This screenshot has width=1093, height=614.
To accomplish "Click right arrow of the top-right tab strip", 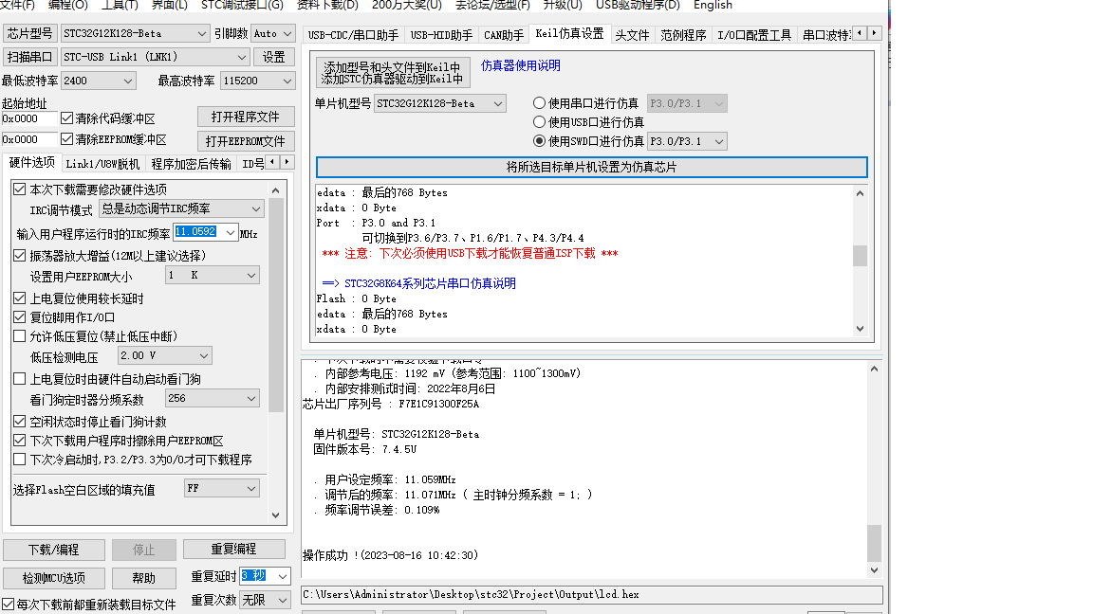I will click(x=874, y=33).
